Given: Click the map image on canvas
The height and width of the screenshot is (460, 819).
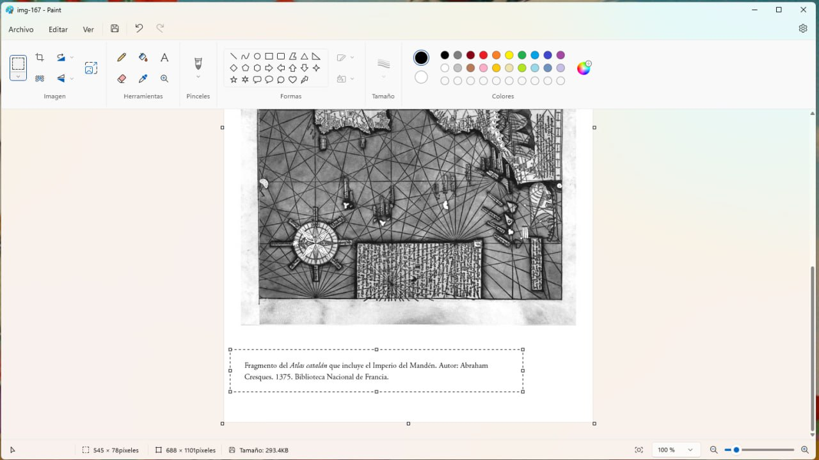Looking at the screenshot, I should (x=408, y=217).
